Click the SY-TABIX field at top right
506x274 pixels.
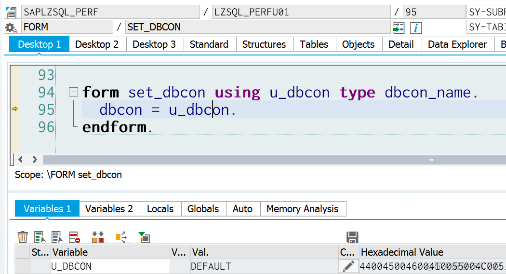tap(486, 27)
